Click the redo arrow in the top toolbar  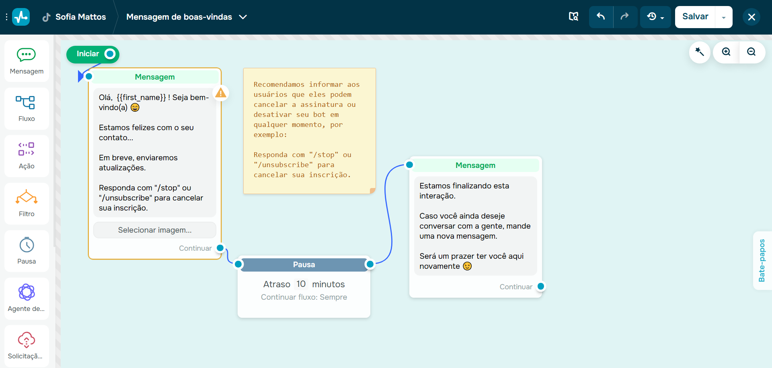click(625, 16)
